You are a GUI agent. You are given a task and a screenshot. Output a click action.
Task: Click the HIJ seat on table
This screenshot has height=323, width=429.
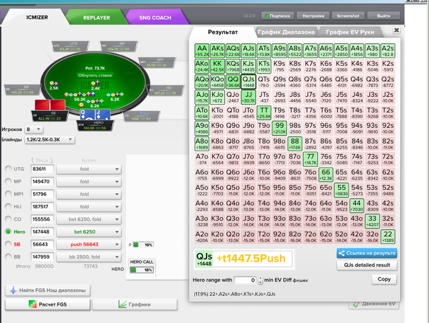(165, 91)
